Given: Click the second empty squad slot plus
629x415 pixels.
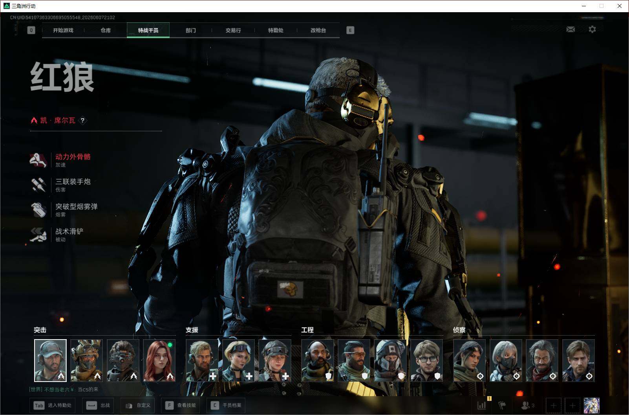Looking at the screenshot, I should (x=572, y=405).
